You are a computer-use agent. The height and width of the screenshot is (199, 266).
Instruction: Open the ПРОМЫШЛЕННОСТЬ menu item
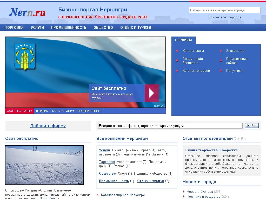[69, 27]
